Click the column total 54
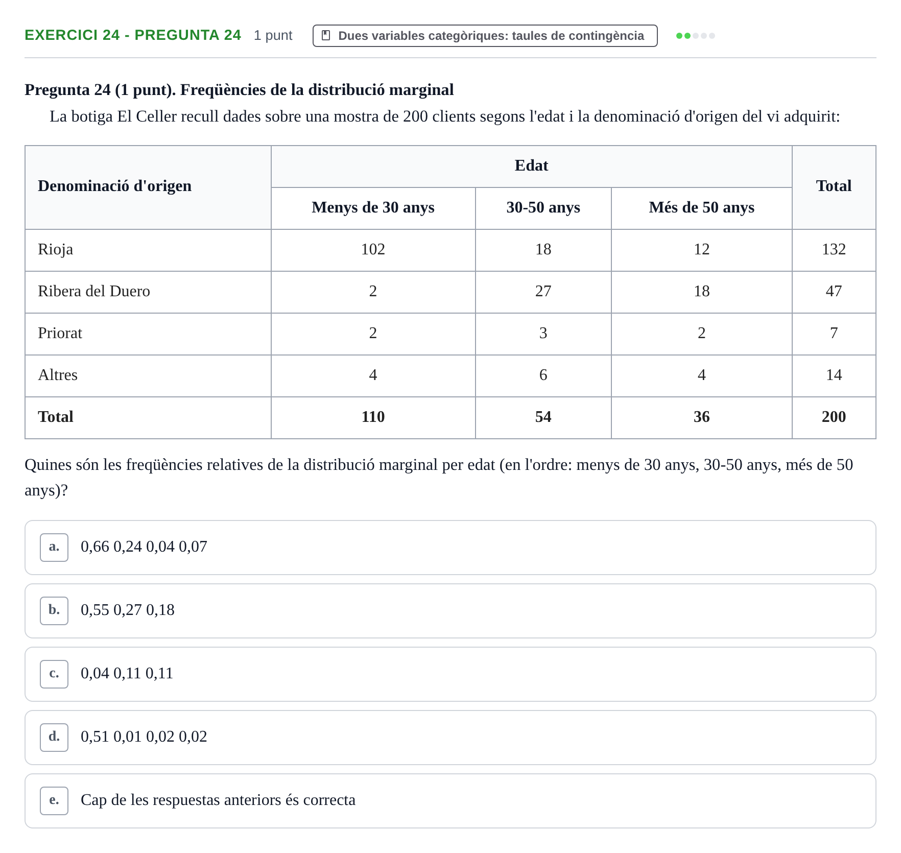 (543, 417)
